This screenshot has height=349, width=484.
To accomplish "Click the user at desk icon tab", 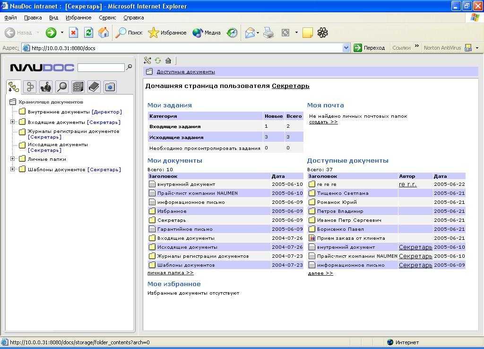I will (x=46, y=87).
